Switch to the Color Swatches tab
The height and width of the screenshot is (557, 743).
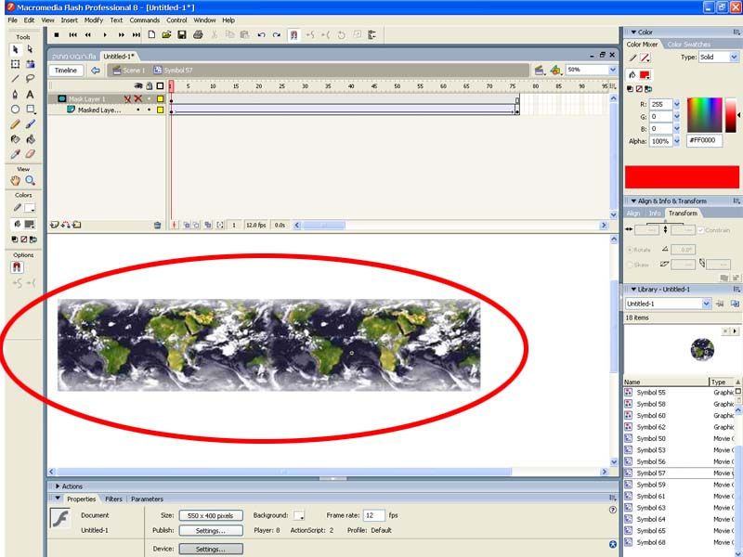point(688,44)
